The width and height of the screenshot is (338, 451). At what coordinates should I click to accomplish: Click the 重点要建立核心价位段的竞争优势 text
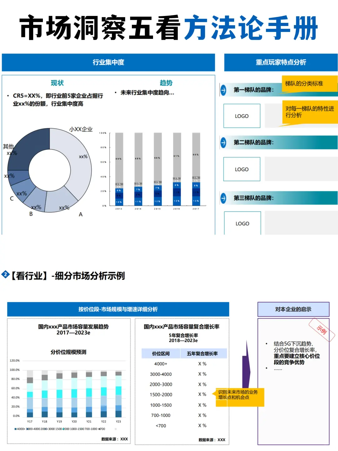tap(297, 359)
